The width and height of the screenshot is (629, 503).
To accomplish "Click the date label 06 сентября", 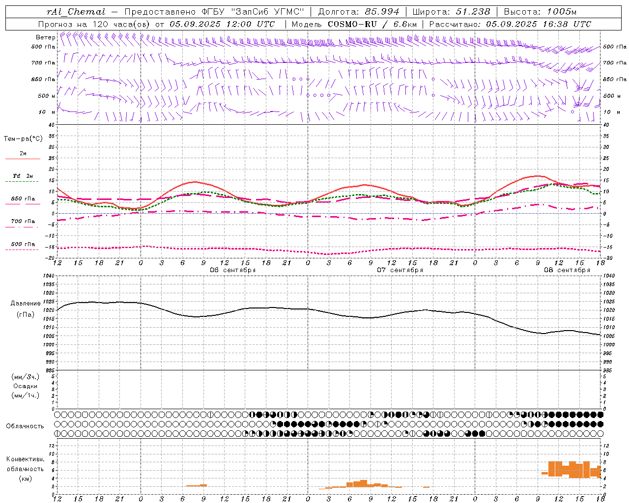I will (233, 270).
